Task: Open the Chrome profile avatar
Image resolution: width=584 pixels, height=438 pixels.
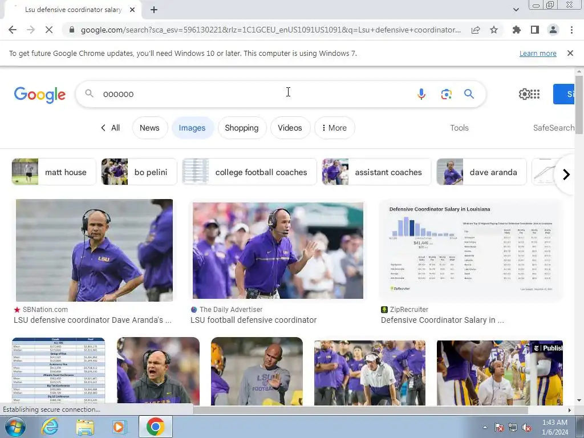Action: pyautogui.click(x=553, y=30)
